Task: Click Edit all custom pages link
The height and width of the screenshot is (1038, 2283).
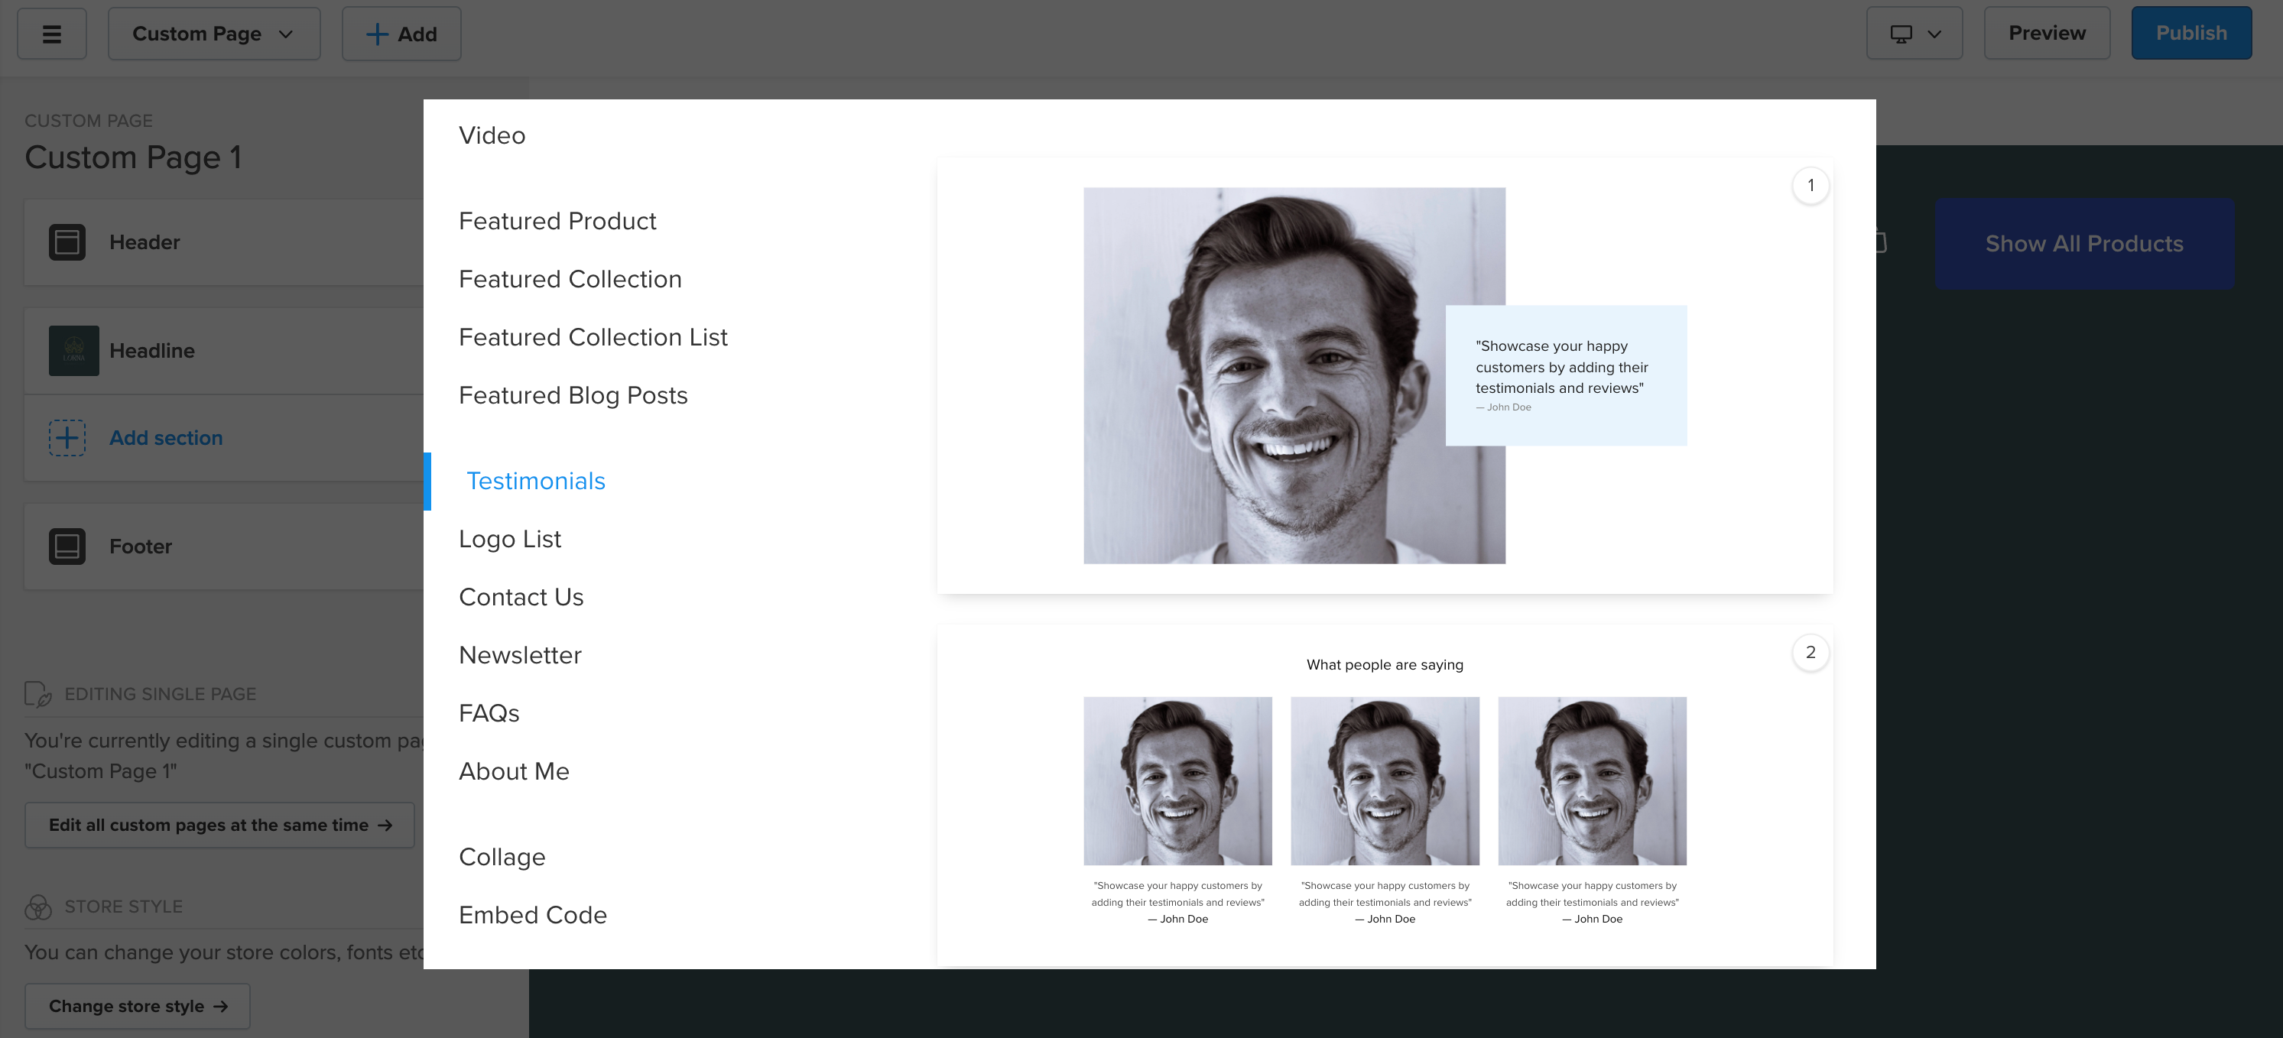Action: (219, 825)
